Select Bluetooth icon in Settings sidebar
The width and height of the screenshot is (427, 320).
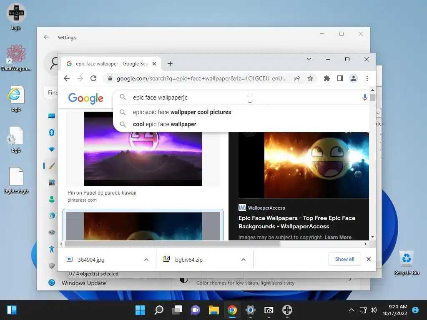tap(52, 132)
